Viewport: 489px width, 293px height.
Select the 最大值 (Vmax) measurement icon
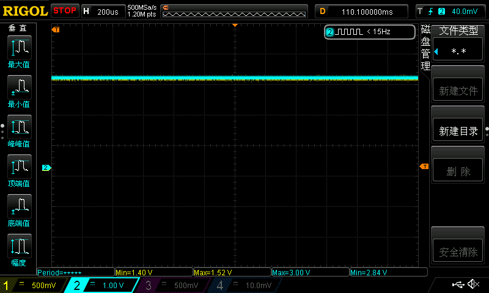[x=20, y=48]
